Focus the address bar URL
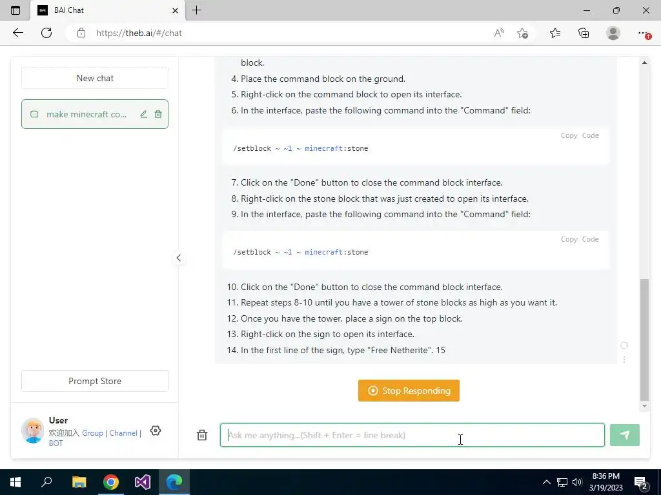 point(139,33)
